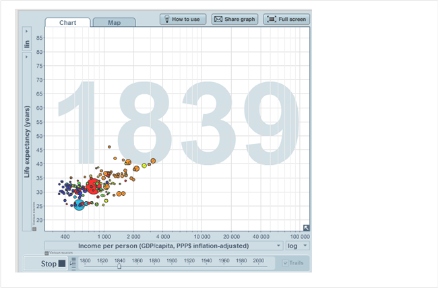This screenshot has height=288, width=438.
Task: Switch to the Map tab
Action: (114, 22)
